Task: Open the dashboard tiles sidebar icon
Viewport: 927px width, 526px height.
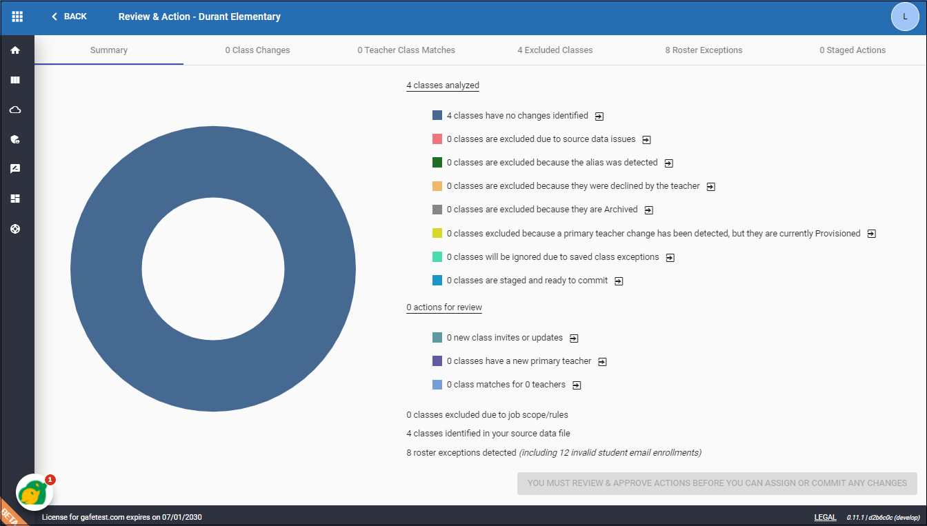Action: [15, 199]
